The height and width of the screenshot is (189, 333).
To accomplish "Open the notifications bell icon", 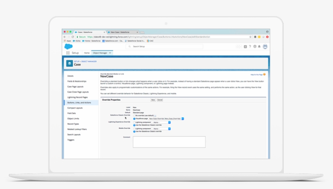I will point(259,47).
